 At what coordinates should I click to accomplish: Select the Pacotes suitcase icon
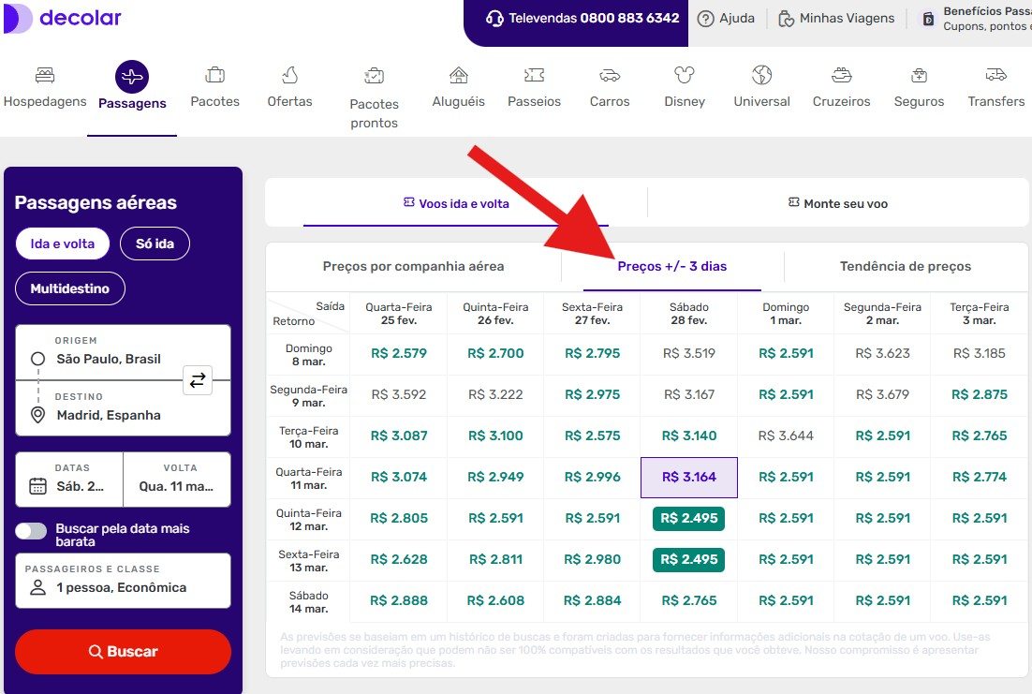pos(214,75)
